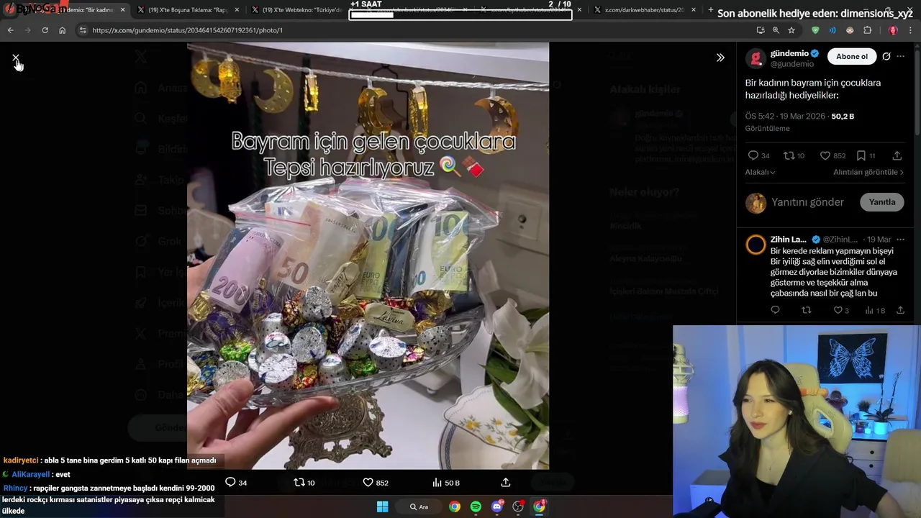
Task: Open gündemio profile avatar
Action: pos(755,59)
